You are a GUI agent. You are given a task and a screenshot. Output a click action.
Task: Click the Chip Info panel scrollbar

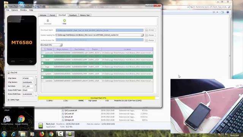click(36, 86)
